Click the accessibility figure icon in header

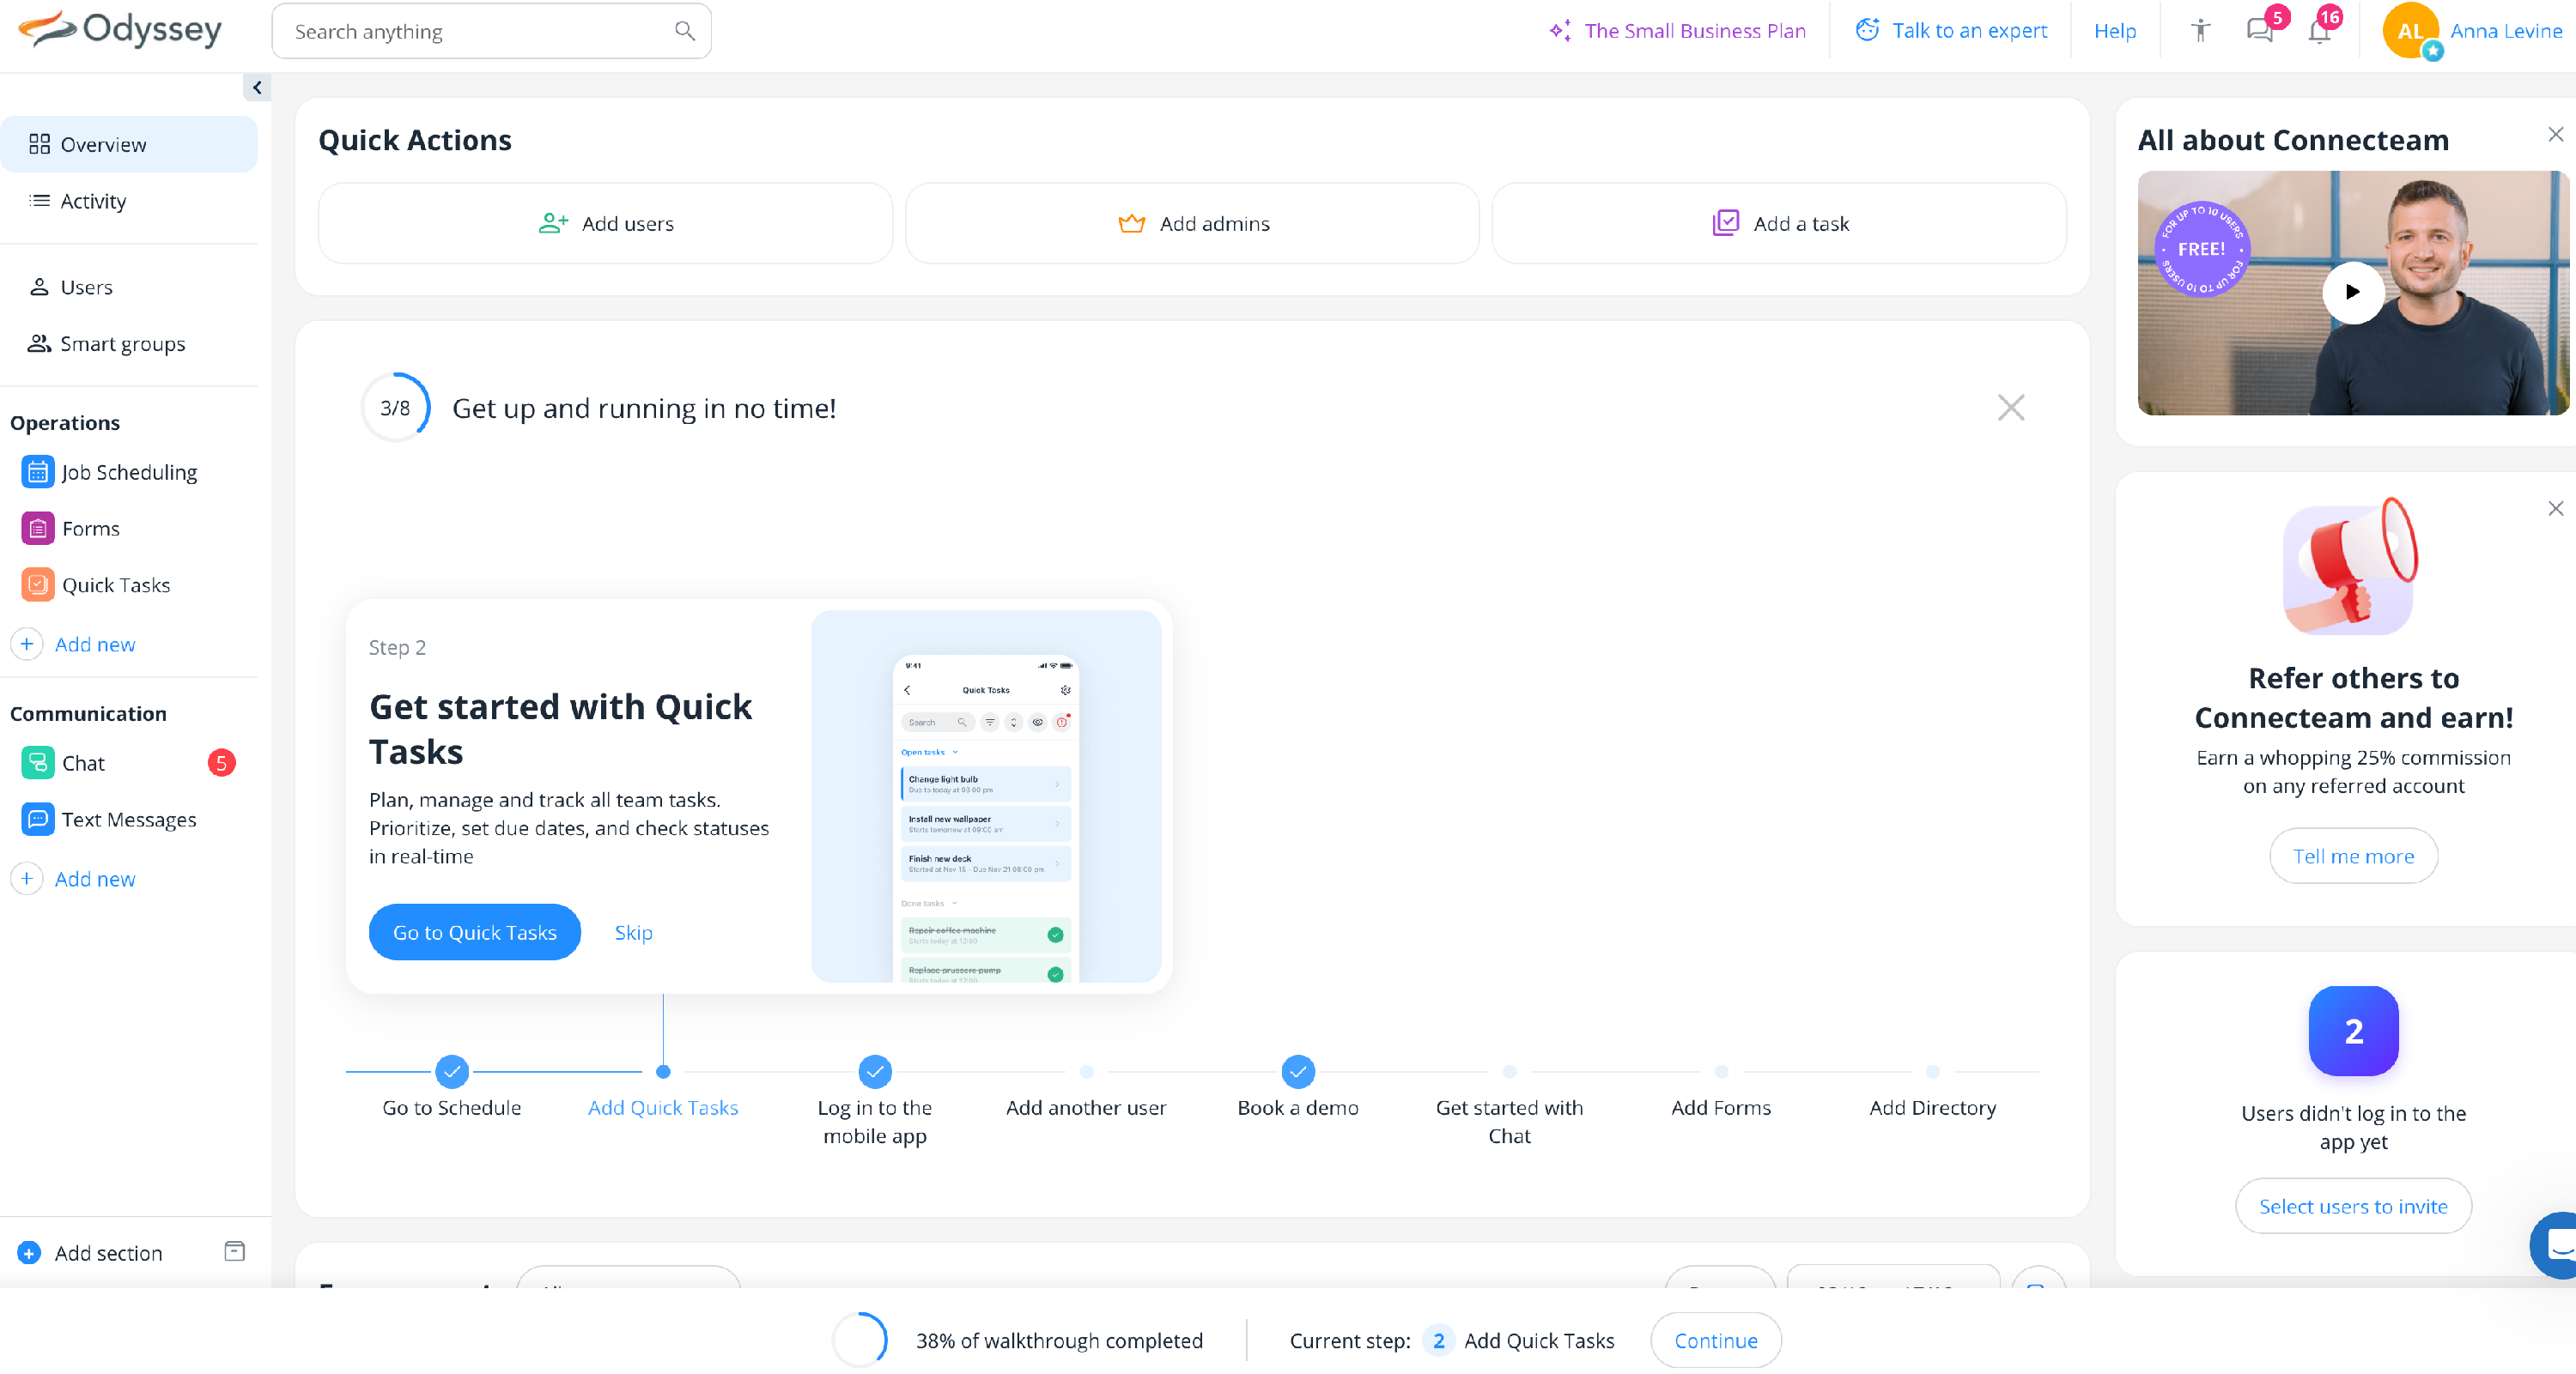coord(2200,30)
